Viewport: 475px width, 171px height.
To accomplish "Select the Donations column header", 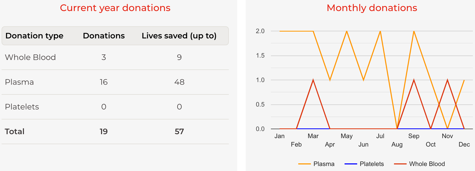I will click(x=104, y=36).
